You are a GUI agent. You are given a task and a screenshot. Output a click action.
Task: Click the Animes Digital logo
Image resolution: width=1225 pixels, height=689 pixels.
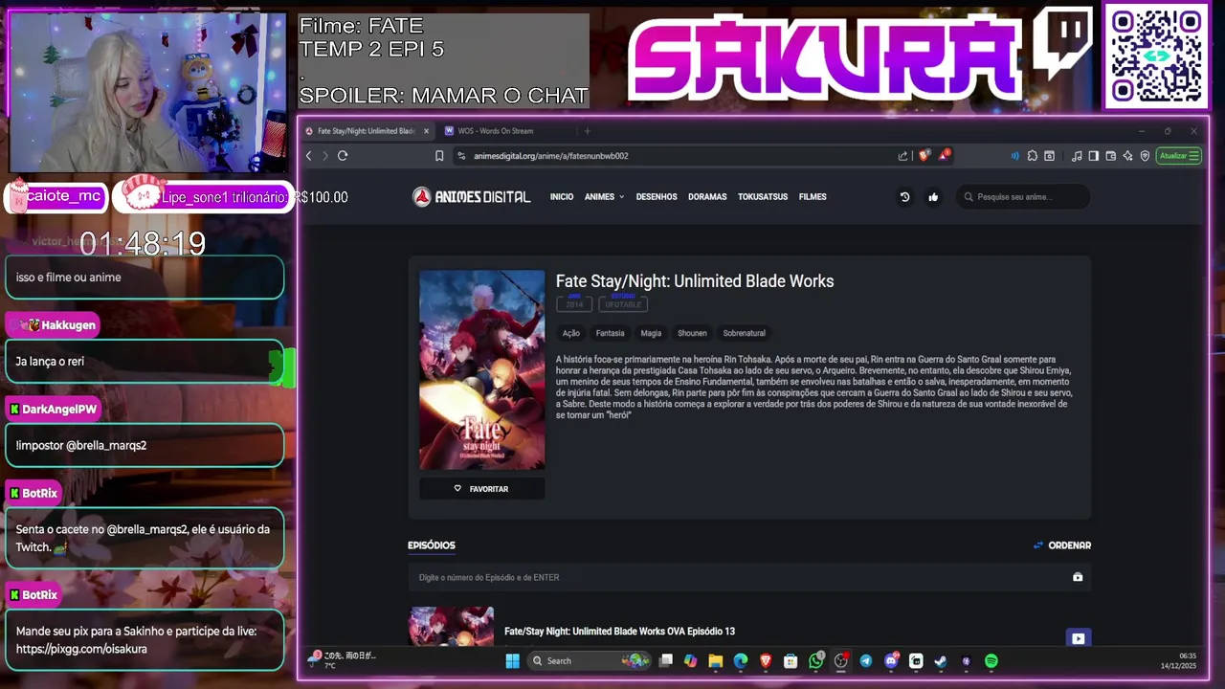[471, 197]
